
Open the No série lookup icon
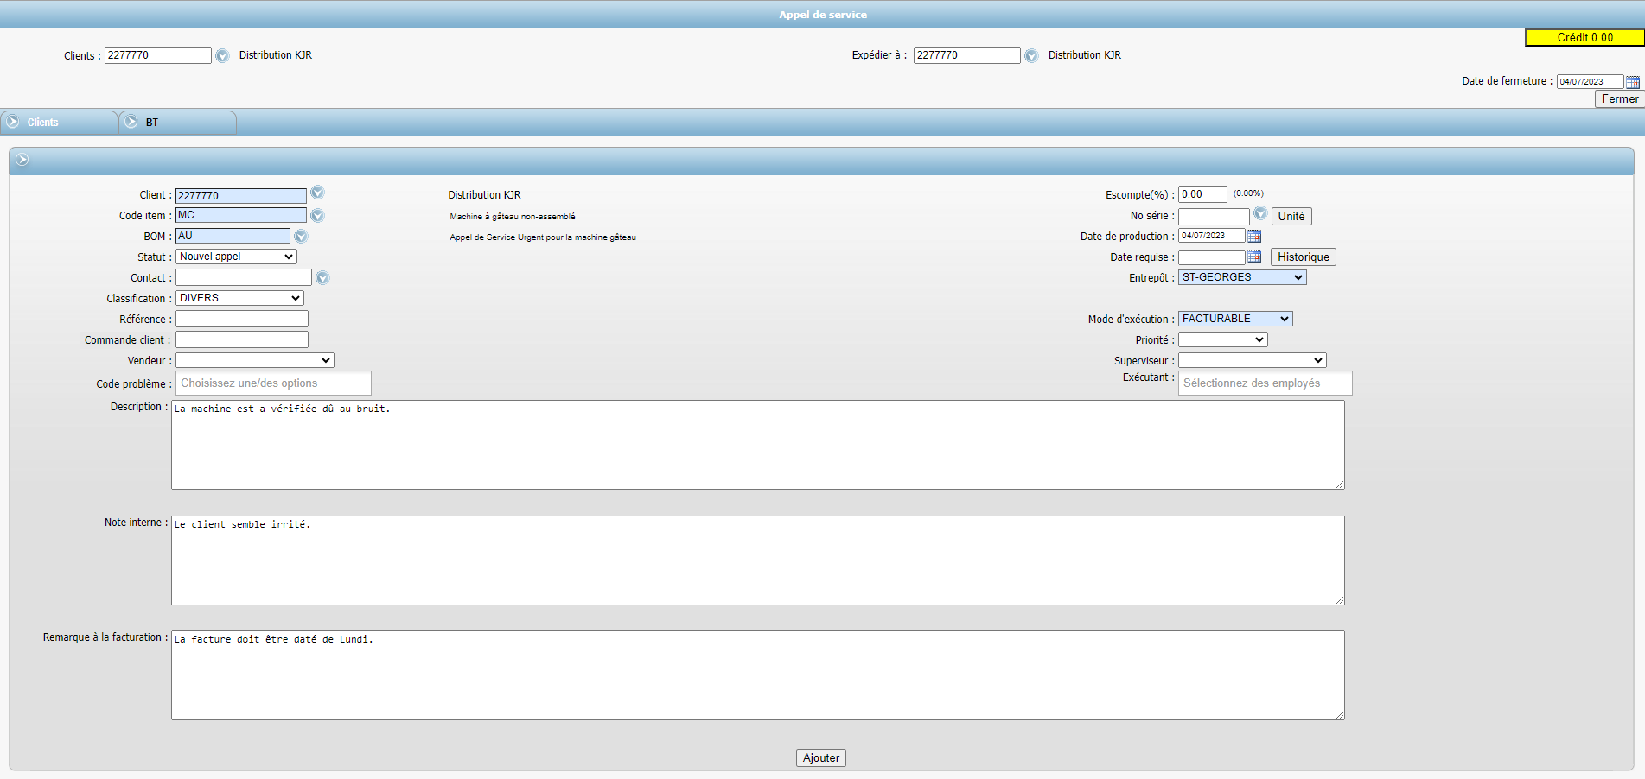pyautogui.click(x=1260, y=213)
